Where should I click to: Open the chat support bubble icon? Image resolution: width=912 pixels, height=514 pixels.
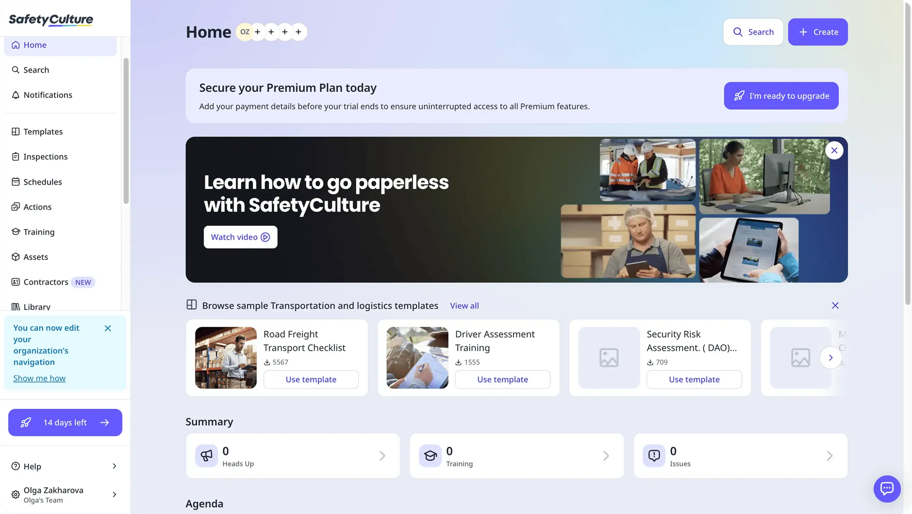point(887,489)
